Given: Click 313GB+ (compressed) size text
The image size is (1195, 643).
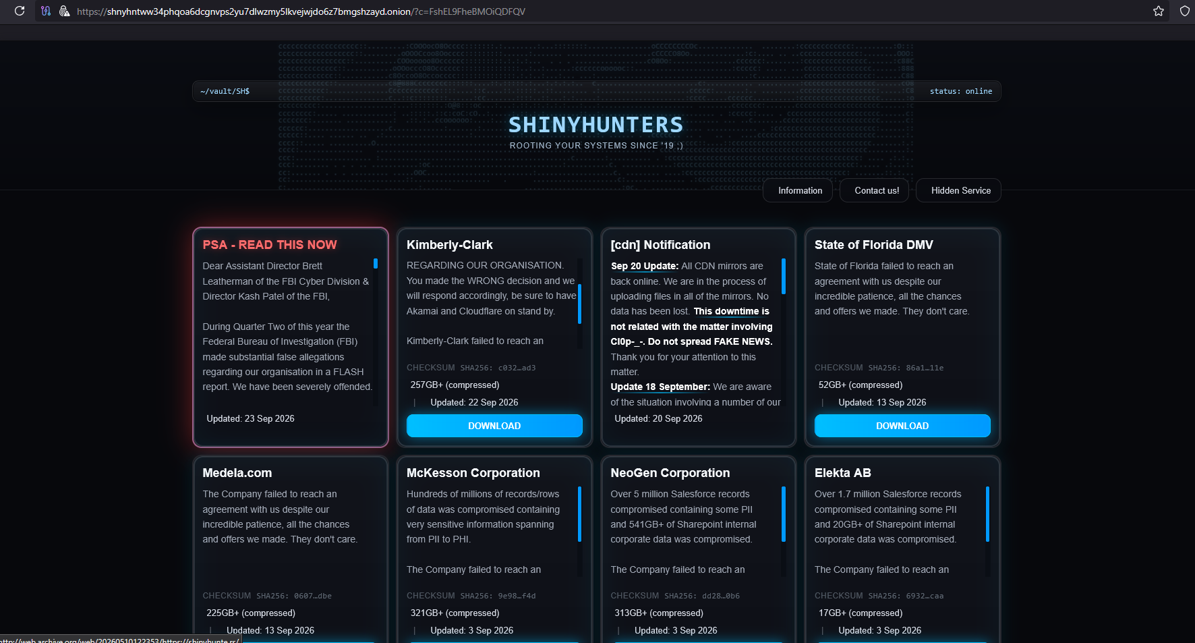Looking at the screenshot, I should coord(659,613).
